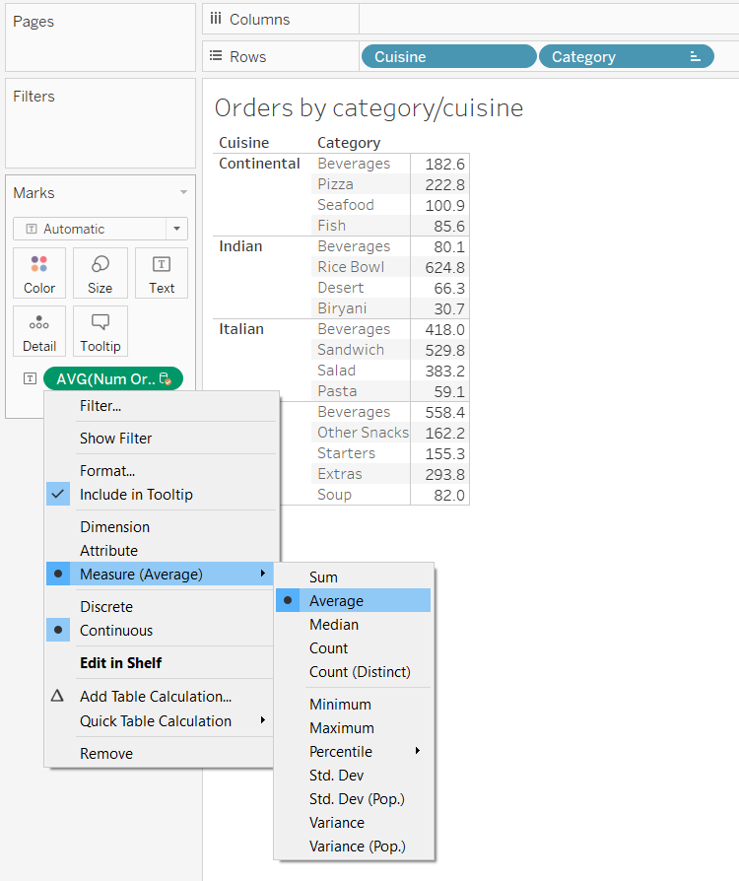This screenshot has height=881, width=739.
Task: Click the Category pill in Rows
Action: pos(626,57)
